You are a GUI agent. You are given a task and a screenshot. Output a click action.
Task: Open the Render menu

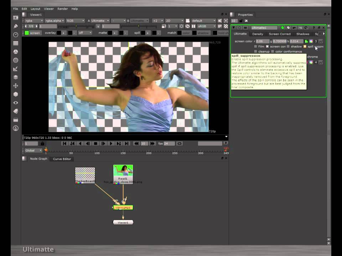63,9
